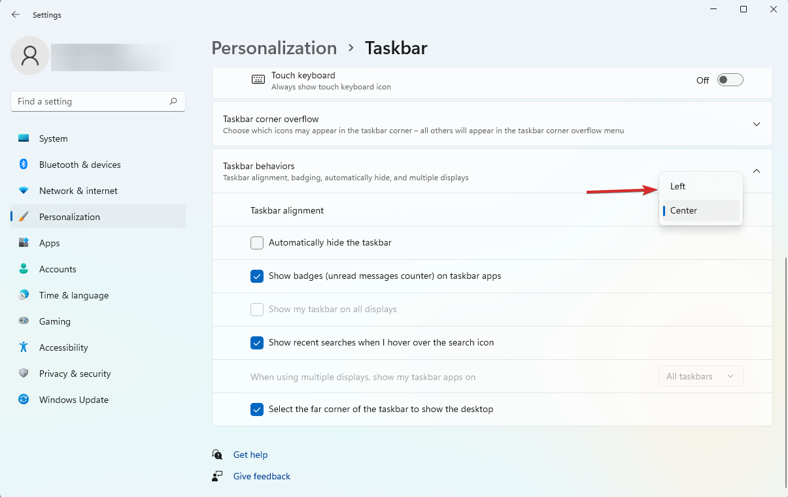Select Gaming in the sidebar
788x497 pixels.
[x=55, y=321]
